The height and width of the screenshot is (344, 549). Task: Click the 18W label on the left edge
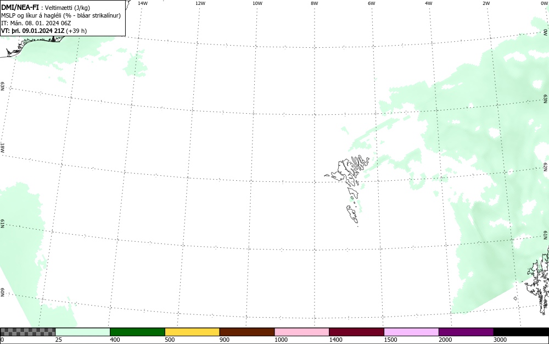click(2, 147)
